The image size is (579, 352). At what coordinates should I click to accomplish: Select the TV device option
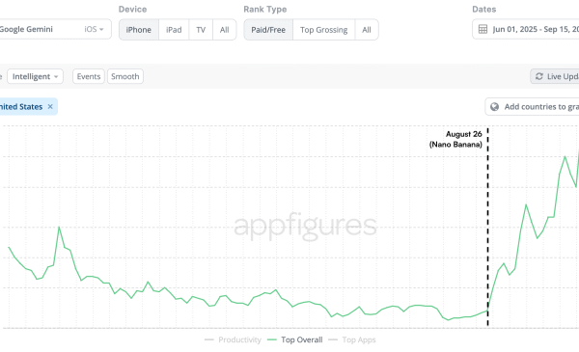pos(201,30)
